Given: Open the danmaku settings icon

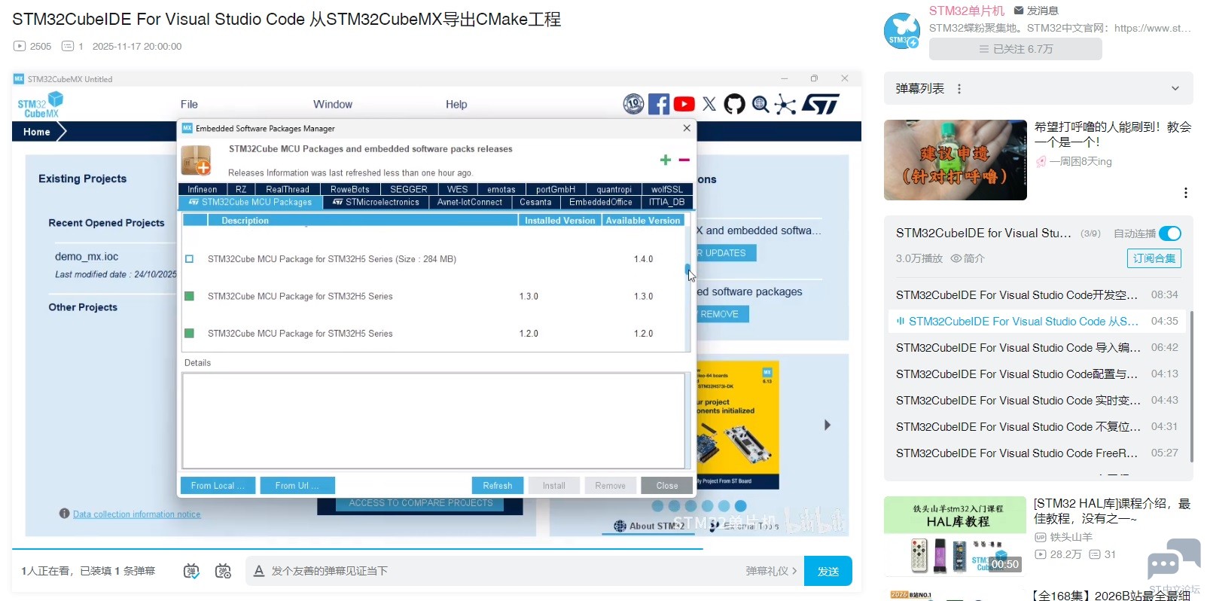Looking at the screenshot, I should [x=223, y=571].
